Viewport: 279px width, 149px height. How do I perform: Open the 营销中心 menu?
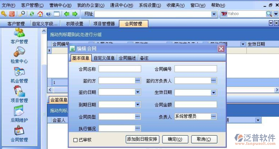click(60, 5)
